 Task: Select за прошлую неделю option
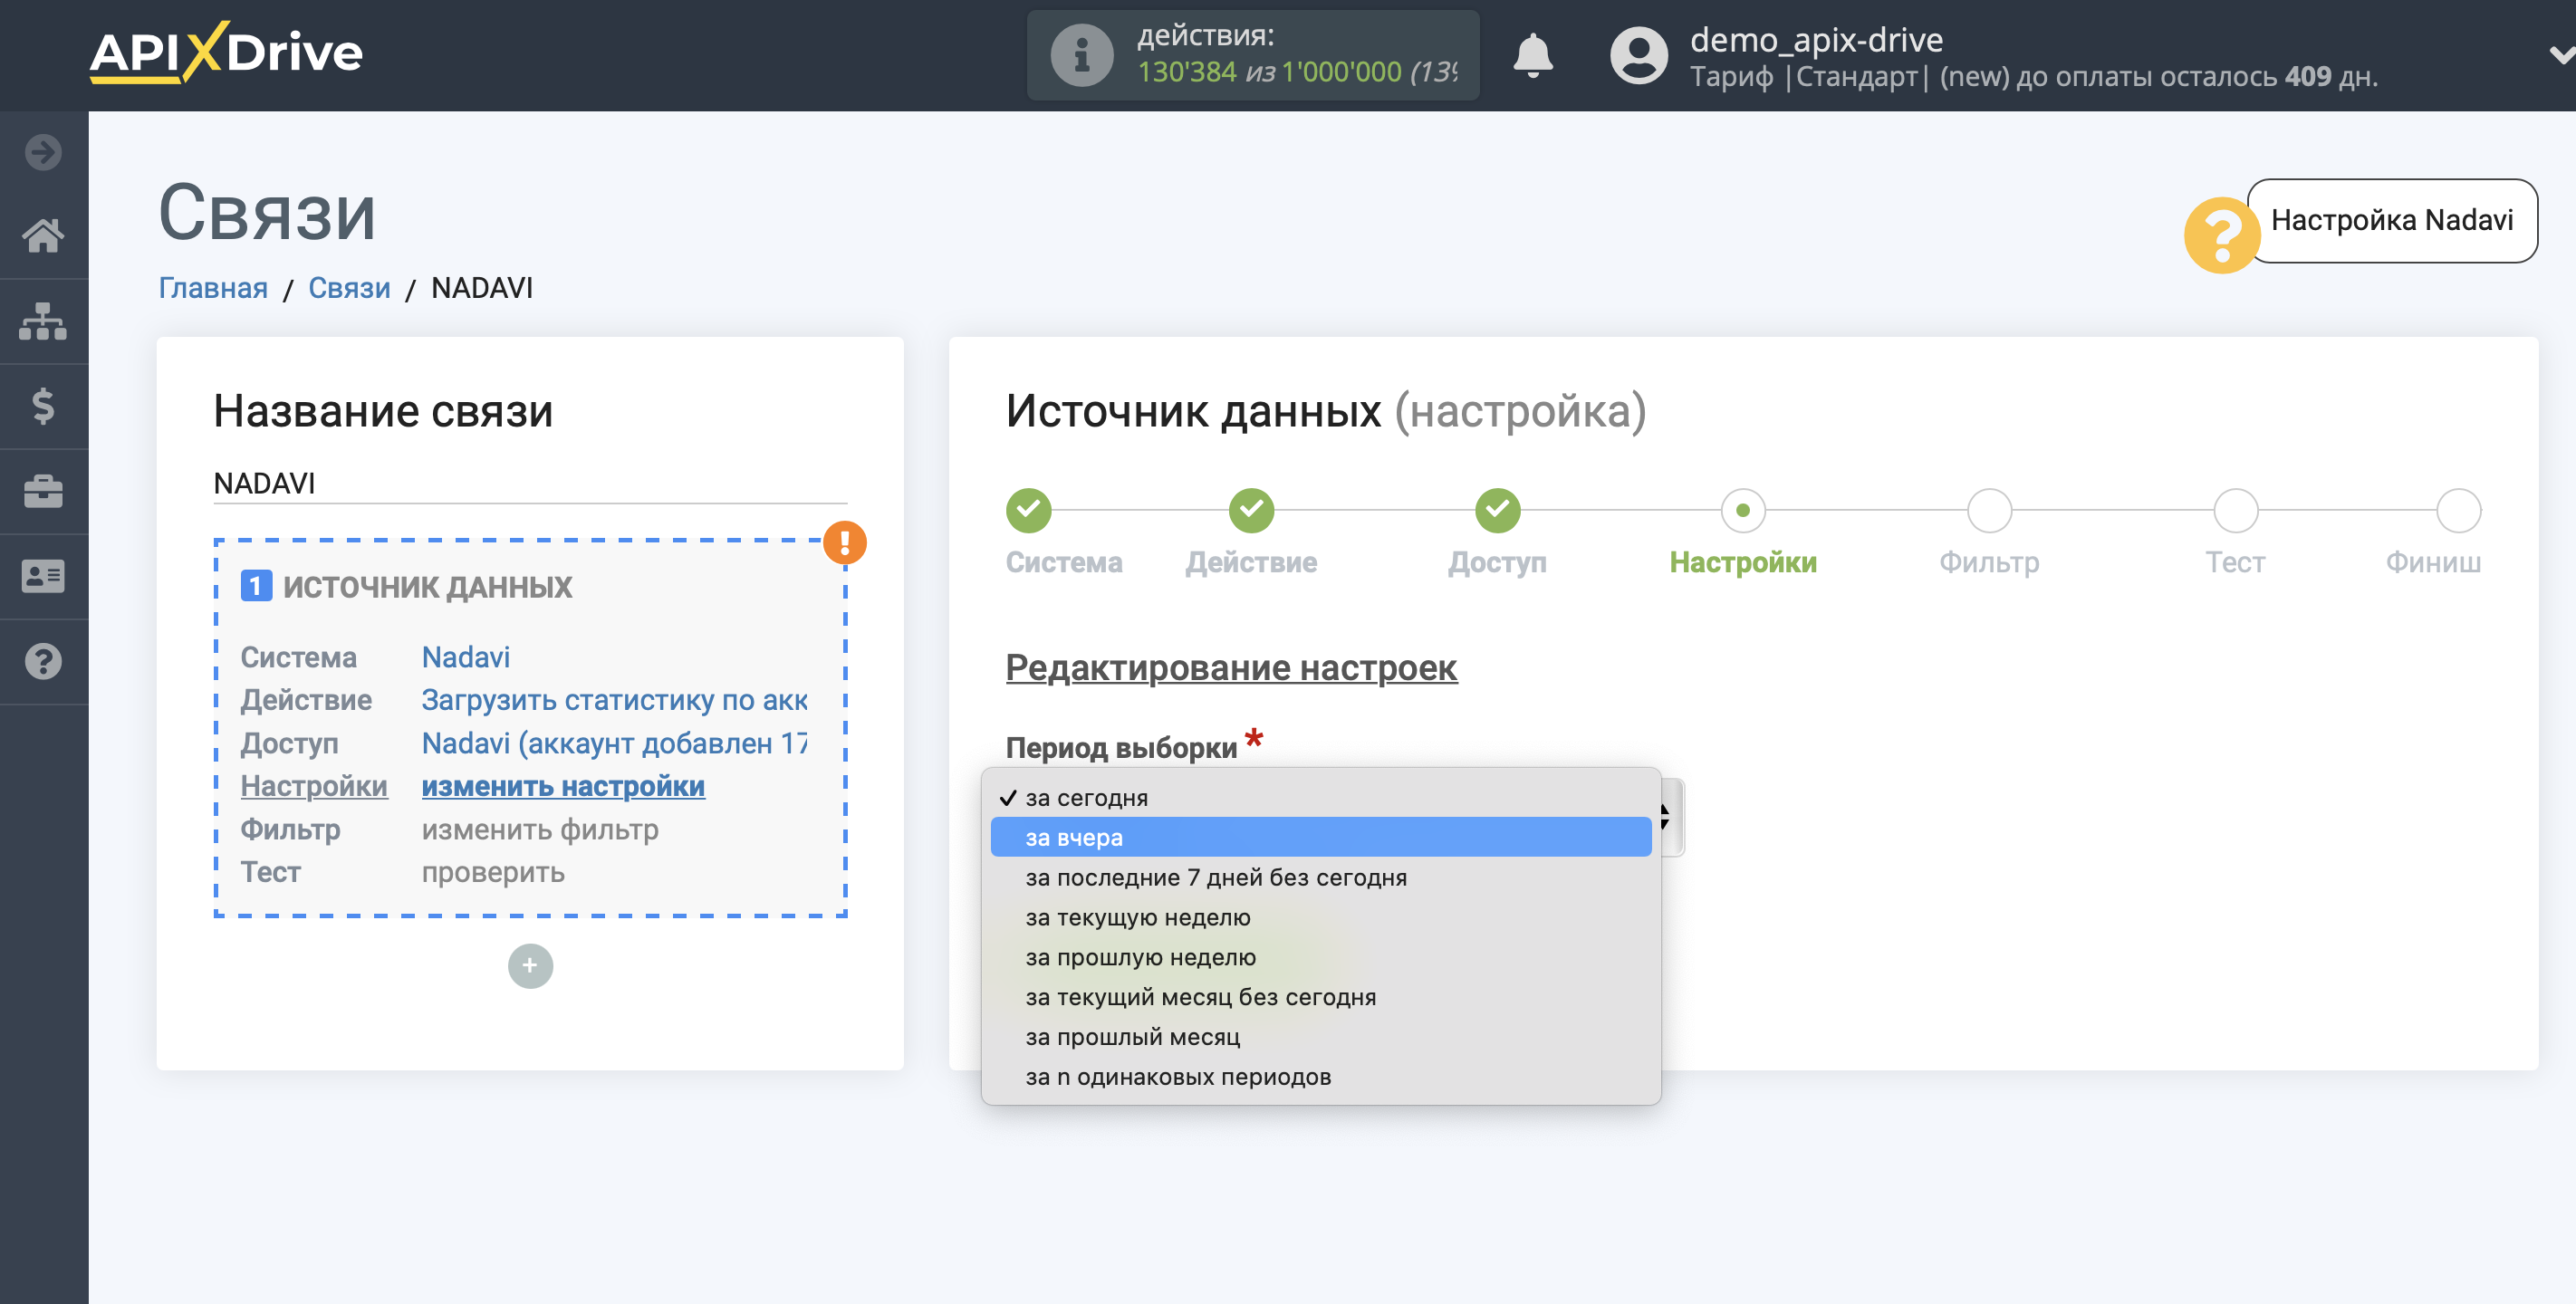[1320, 957]
